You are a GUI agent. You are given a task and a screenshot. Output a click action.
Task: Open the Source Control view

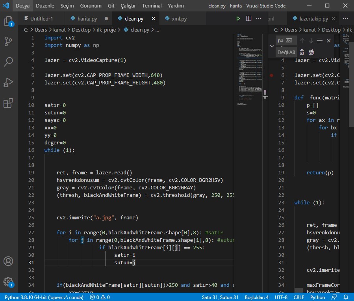(x=8, y=41)
